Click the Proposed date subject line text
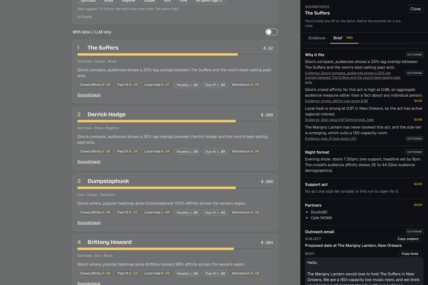 tap(353, 245)
